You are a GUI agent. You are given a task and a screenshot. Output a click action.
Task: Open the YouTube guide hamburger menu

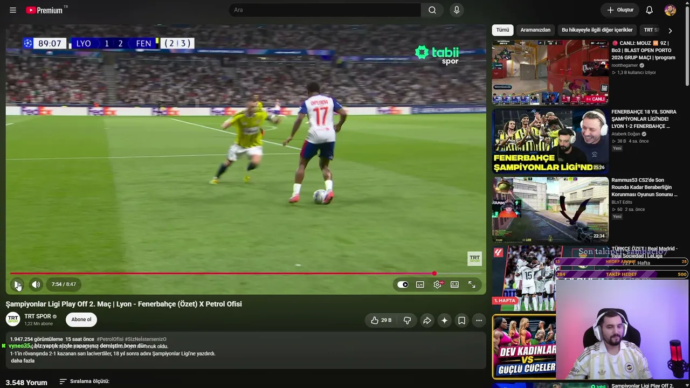pos(13,10)
